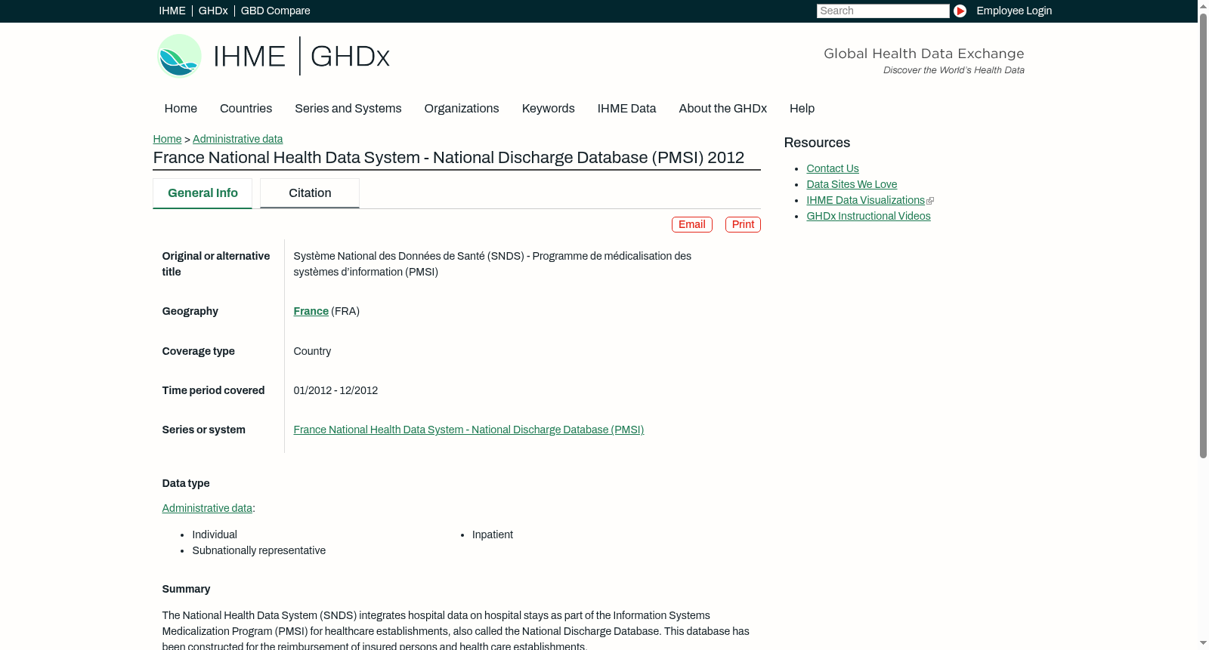
Task: Click the Print button
Action: 743,225
